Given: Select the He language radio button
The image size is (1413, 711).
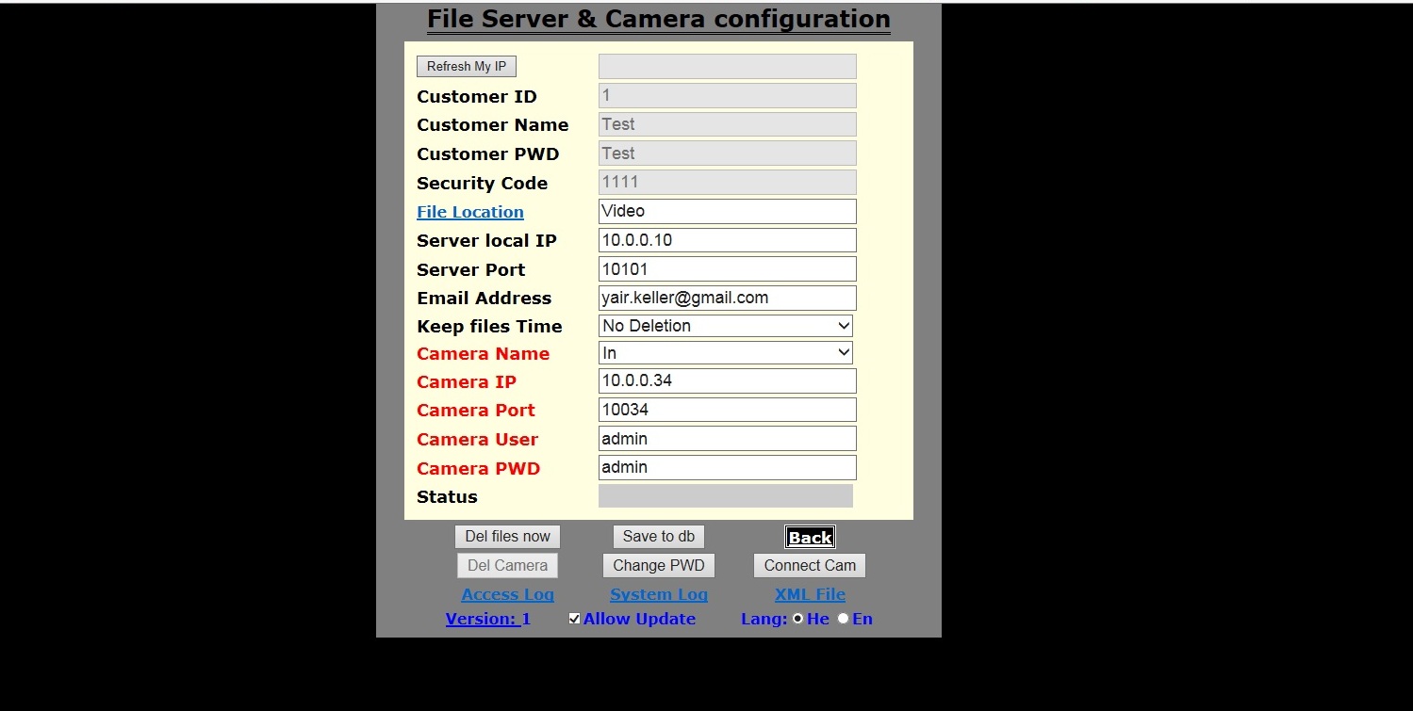Looking at the screenshot, I should [x=798, y=619].
